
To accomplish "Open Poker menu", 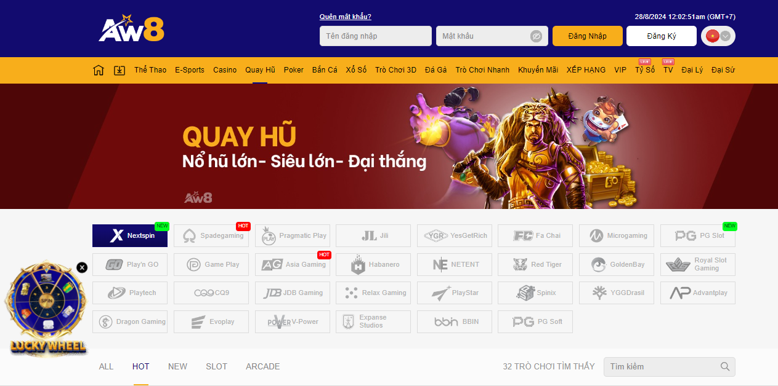I will pyautogui.click(x=294, y=70).
